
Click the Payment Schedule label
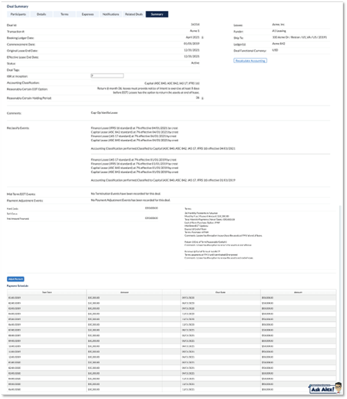[18, 286]
